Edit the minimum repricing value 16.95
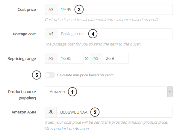 pyautogui.click(x=70, y=58)
